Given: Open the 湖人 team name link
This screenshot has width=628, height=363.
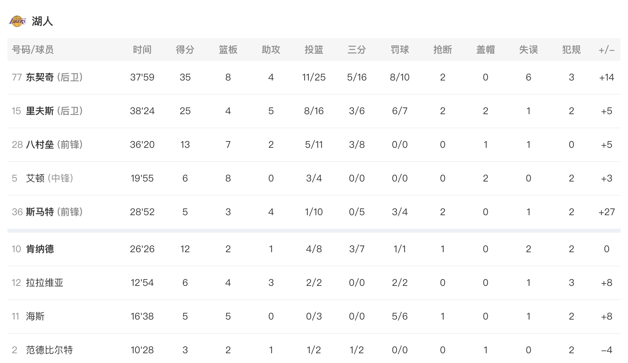Looking at the screenshot, I should [42, 21].
